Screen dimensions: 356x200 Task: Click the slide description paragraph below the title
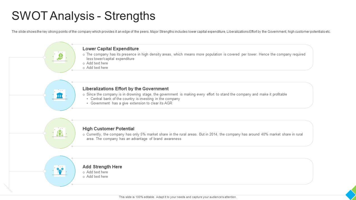(x=171, y=32)
